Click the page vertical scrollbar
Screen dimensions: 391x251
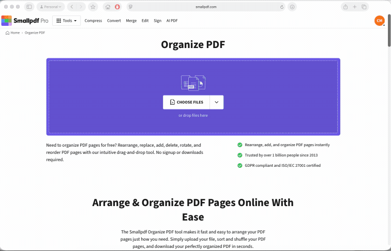(389, 30)
